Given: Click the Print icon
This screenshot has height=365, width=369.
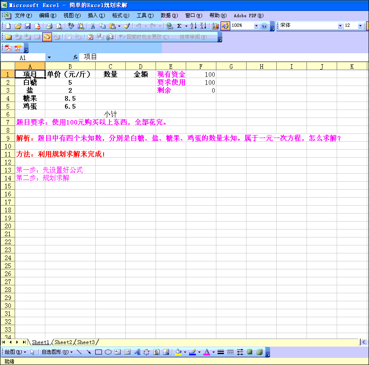Looking at the screenshot, I should [x=49, y=26].
